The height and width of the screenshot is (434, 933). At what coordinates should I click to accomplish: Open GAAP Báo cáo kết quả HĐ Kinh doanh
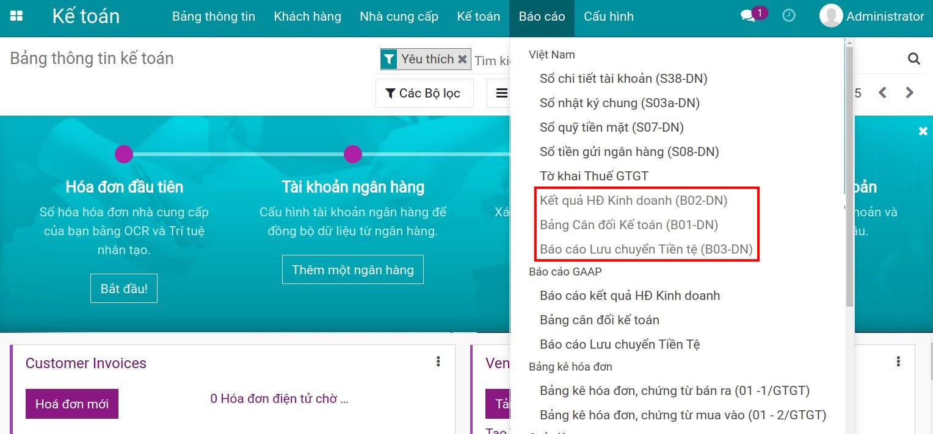point(630,296)
